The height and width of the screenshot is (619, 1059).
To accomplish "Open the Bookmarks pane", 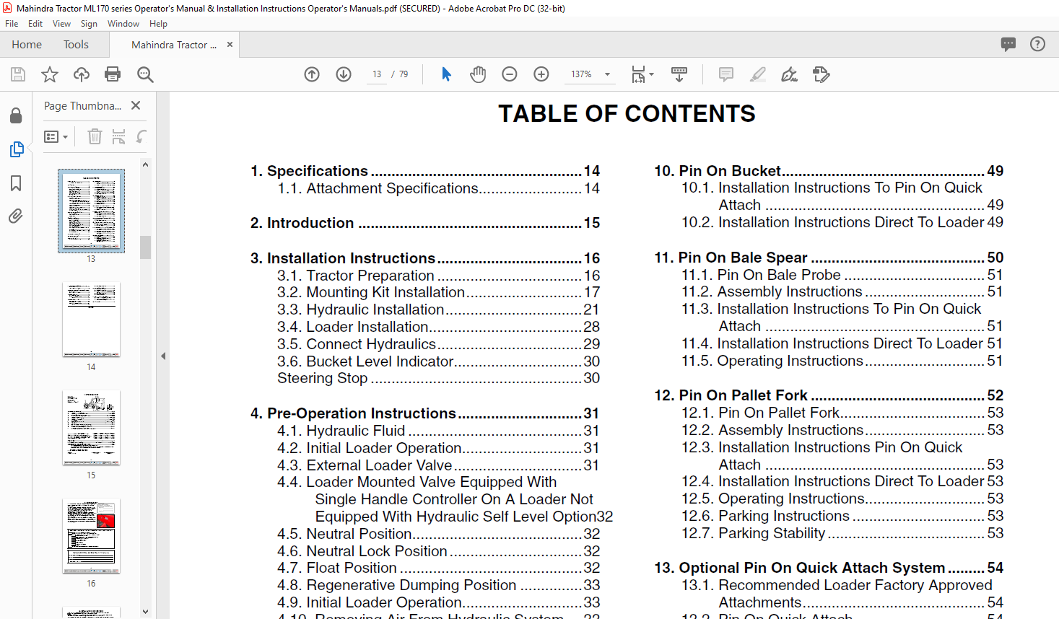I will pos(16,183).
